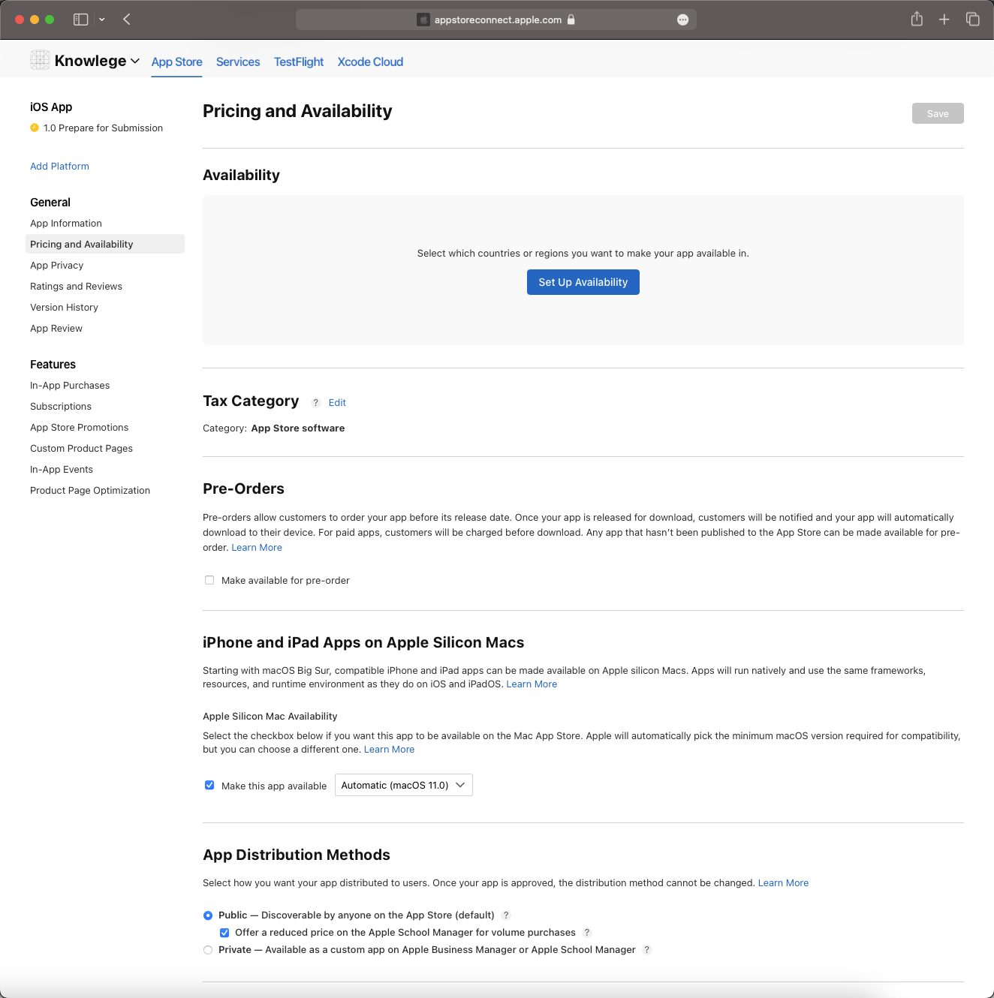This screenshot has height=998, width=994.
Task: Uncheck Make this app available checkbox
Action: (209, 786)
